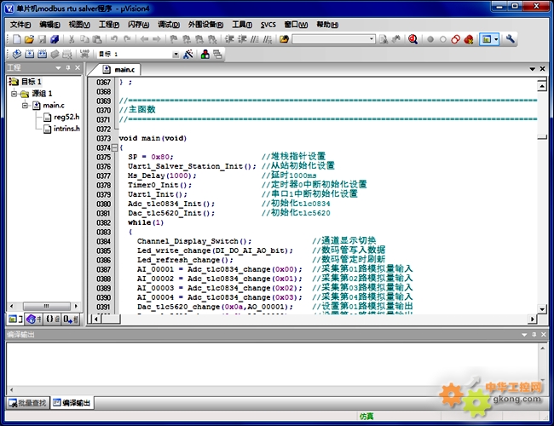Image resolution: width=554 pixels, height=426 pixels.
Task: Open the 编译输出 panel options dropdown arrow
Action: (x=524, y=334)
